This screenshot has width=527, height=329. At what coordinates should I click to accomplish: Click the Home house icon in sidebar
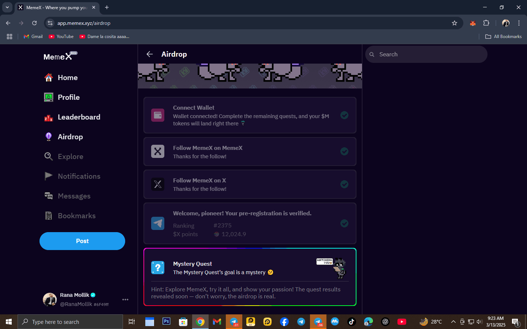(49, 77)
